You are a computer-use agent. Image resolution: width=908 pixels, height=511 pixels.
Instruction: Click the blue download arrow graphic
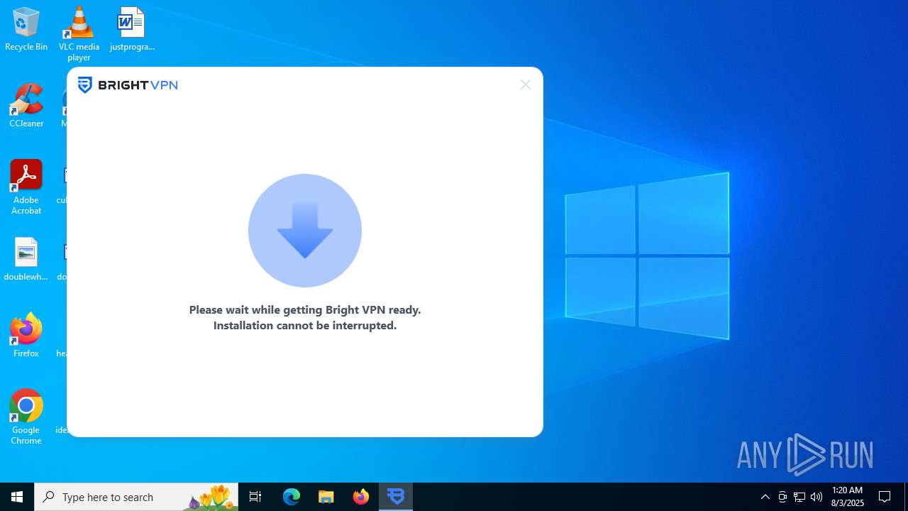(x=305, y=231)
